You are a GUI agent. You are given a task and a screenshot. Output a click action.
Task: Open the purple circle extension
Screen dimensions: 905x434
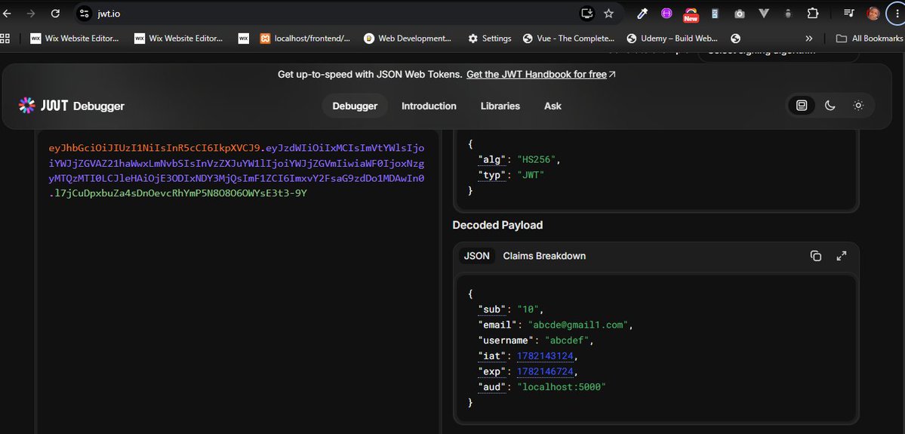pos(666,14)
